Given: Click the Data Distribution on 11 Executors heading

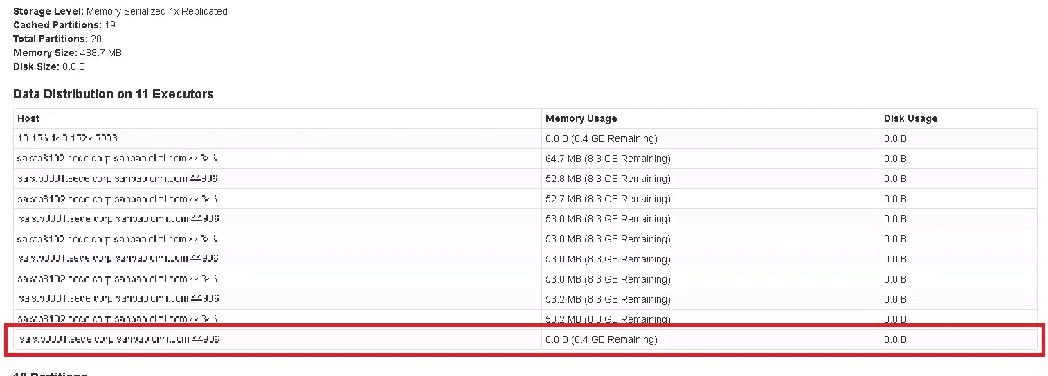Looking at the screenshot, I should pyautogui.click(x=113, y=94).
